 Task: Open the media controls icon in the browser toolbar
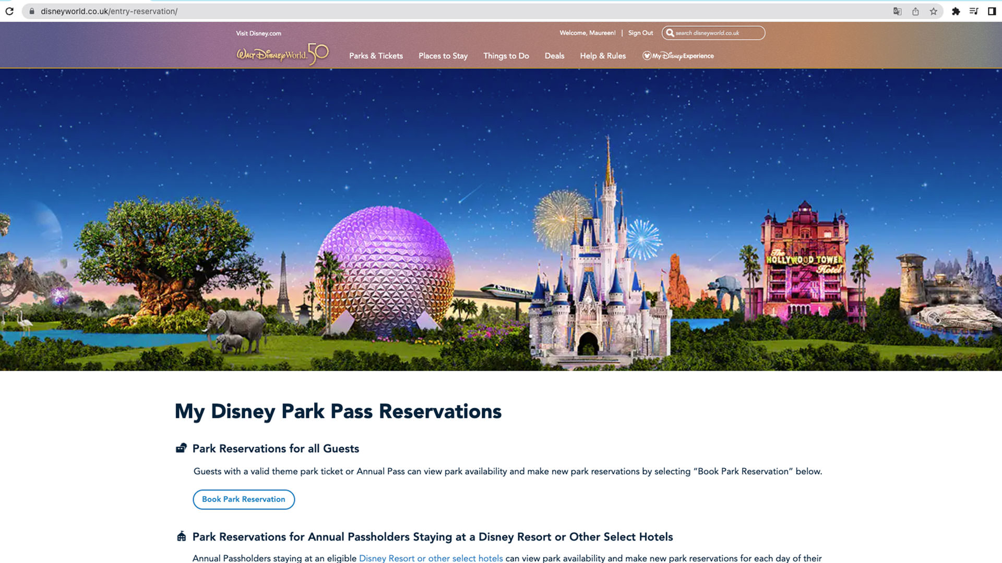point(974,11)
